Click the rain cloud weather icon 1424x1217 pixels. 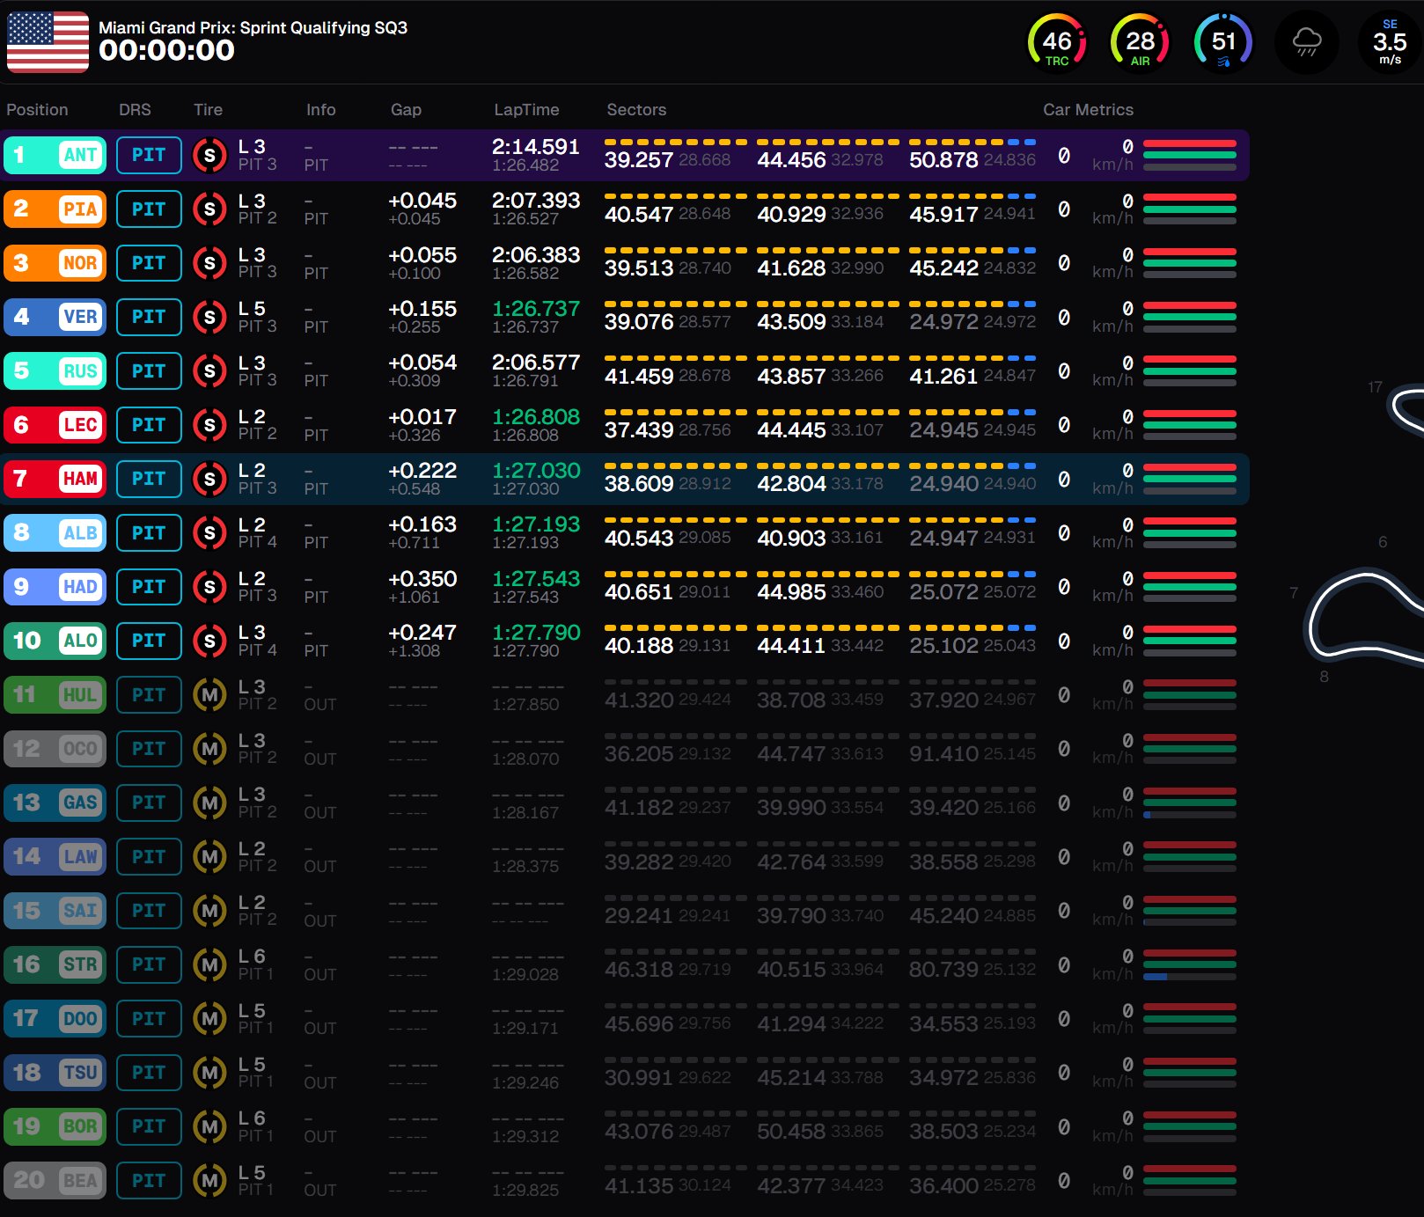coord(1307,41)
